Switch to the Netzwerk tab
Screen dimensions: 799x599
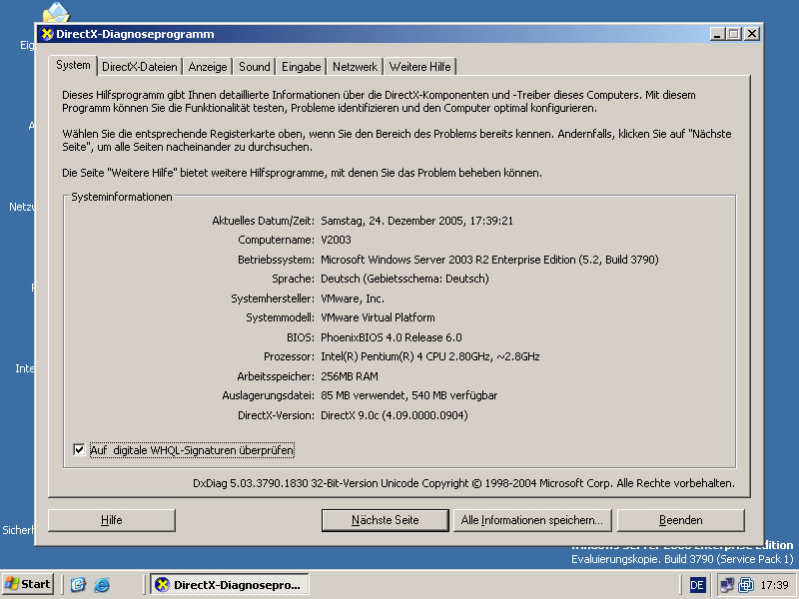click(x=355, y=67)
